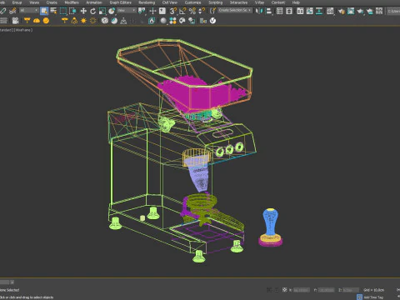Create a V-Ray dome light
Screen dimensions: 400x300
pyautogui.click(x=37, y=21)
